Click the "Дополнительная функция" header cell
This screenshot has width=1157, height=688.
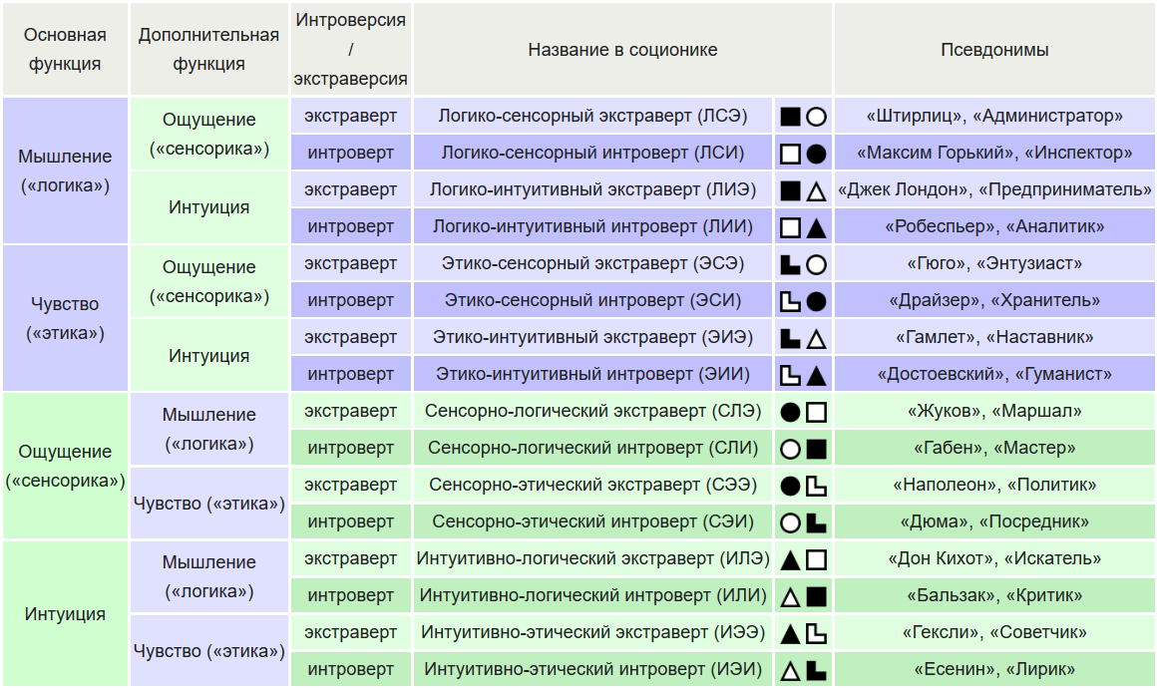[208, 50]
